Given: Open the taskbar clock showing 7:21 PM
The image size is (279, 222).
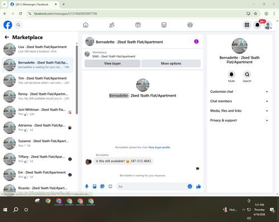Looking at the screenshot, I should click(x=259, y=210).
